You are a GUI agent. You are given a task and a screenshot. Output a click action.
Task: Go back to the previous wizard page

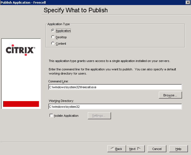coord(117,149)
